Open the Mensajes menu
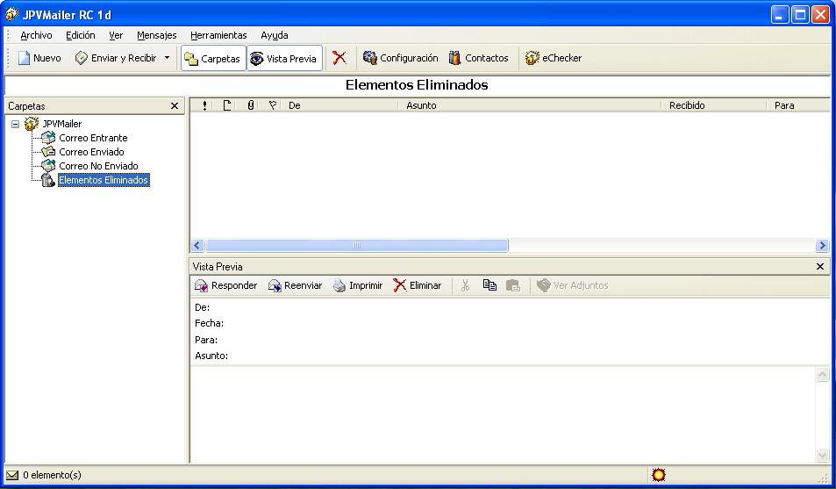This screenshot has width=836, height=489. 157,35
